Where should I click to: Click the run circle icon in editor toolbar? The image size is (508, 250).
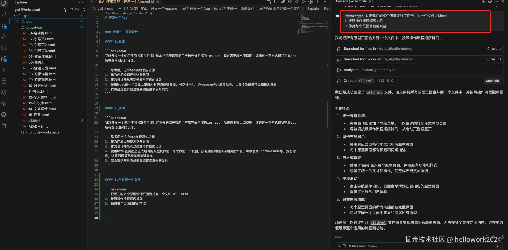[x=311, y=2]
